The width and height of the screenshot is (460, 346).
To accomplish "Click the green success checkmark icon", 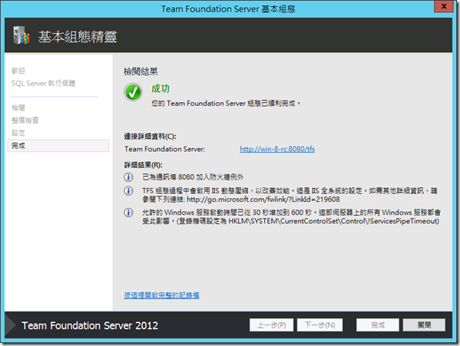I will coord(133,92).
